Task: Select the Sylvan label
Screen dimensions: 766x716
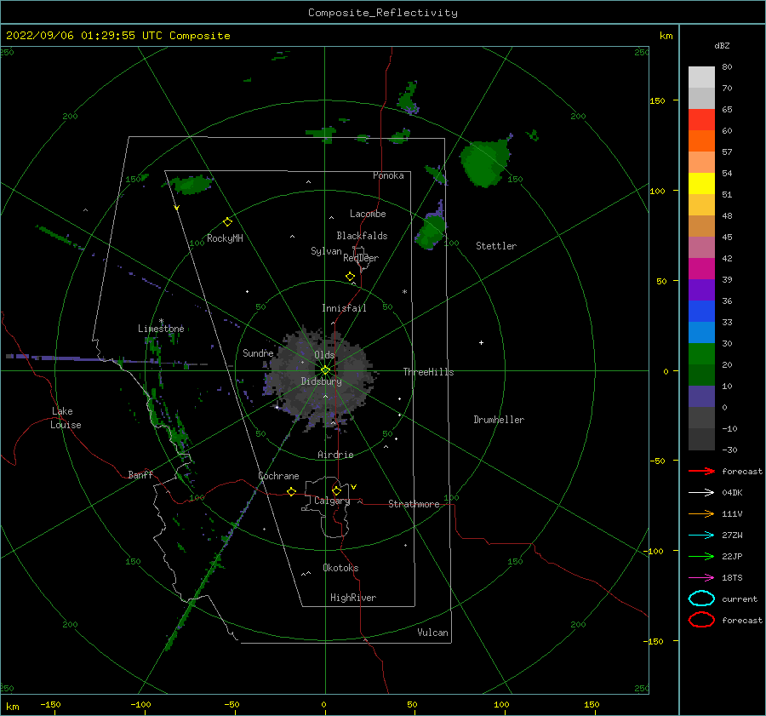Action: [x=326, y=250]
